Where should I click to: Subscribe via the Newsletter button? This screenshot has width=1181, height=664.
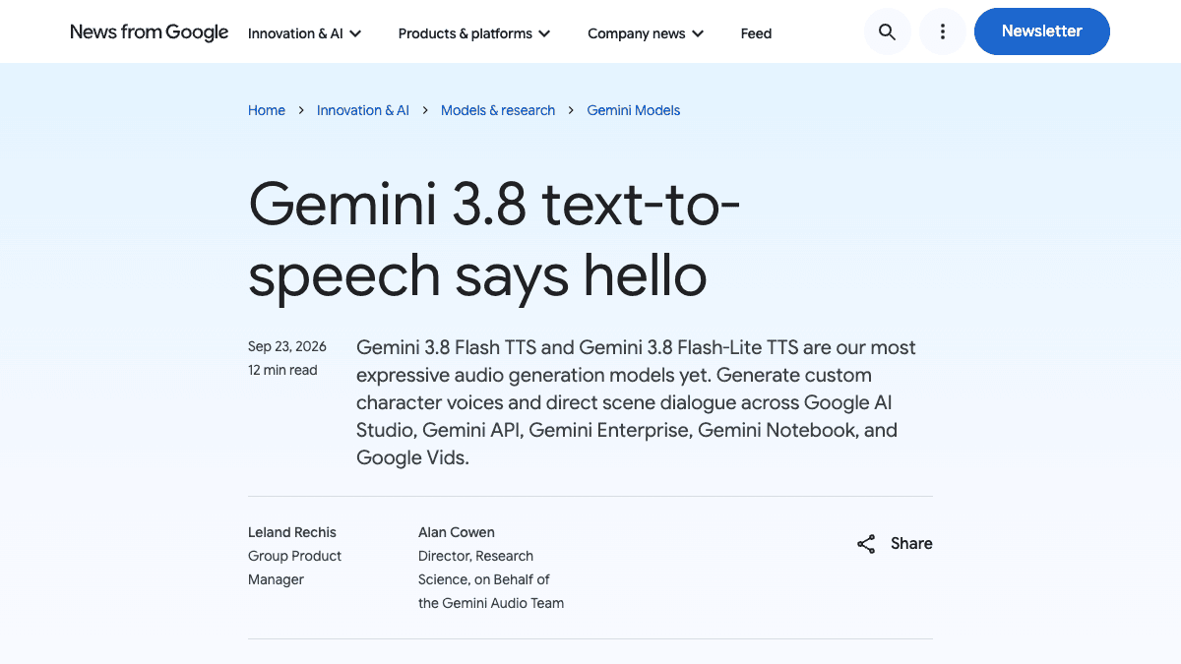(x=1042, y=31)
